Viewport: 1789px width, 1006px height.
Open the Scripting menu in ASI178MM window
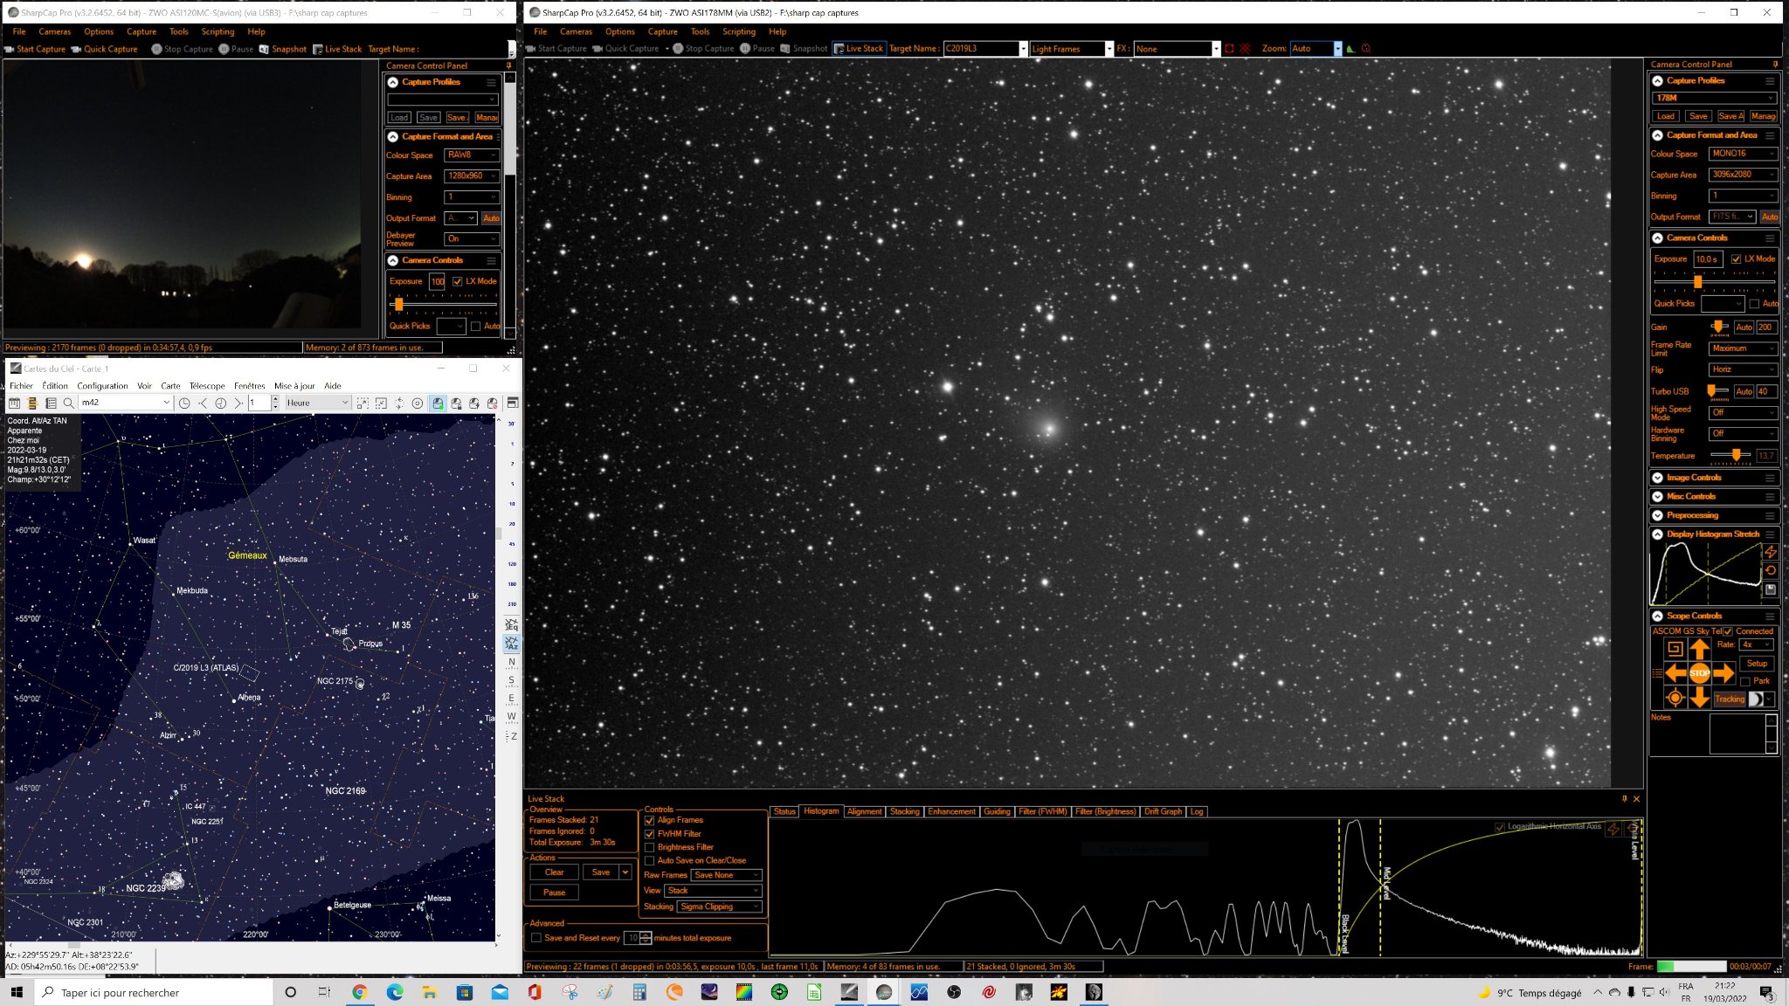739,31
